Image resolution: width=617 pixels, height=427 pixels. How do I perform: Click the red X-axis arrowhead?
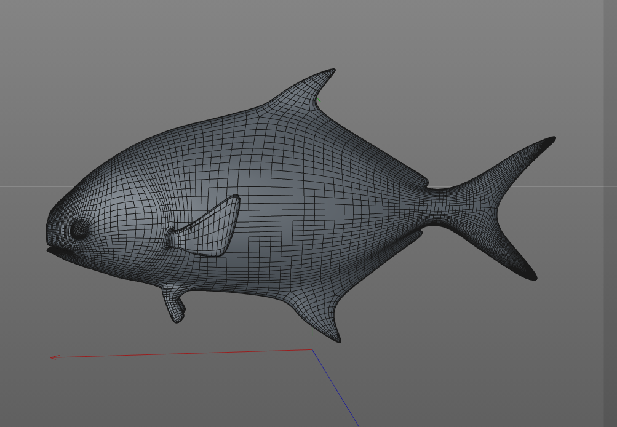click(52, 357)
